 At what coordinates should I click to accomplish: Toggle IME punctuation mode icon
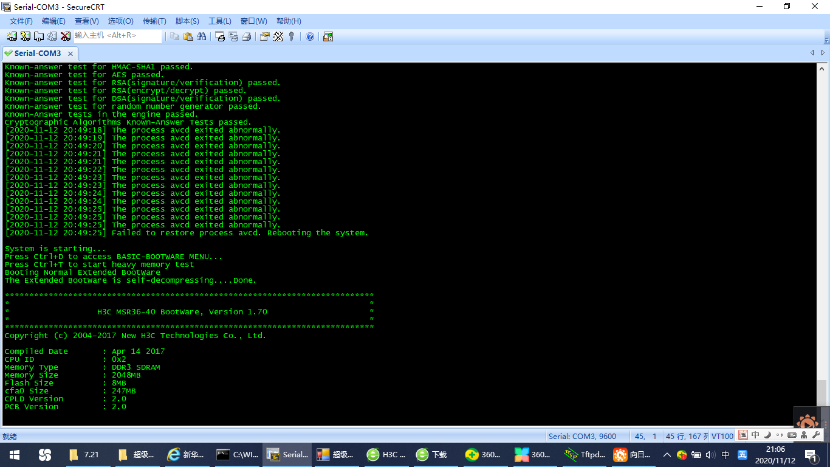tap(780, 435)
